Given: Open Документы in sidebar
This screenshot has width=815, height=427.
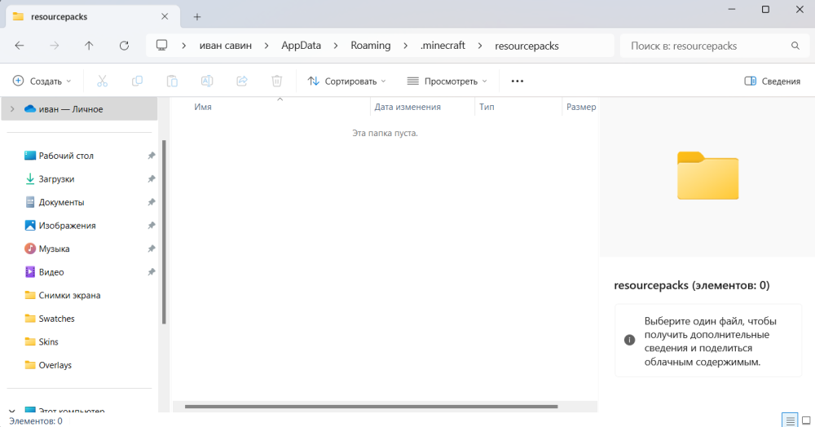Looking at the screenshot, I should coord(61,202).
